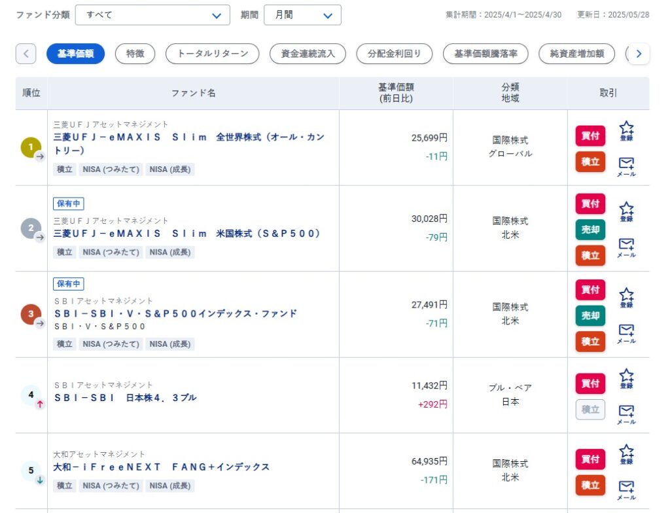Open eMAXIS Slim 米国株式 (S&P500) link
Viewport: 670px width, 513px height.
pos(186,234)
